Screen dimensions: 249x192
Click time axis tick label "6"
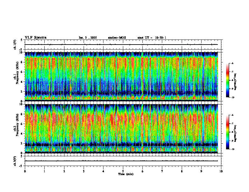pos(143,171)
